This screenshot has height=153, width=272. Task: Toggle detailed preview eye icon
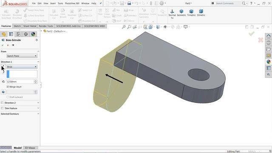13,45
